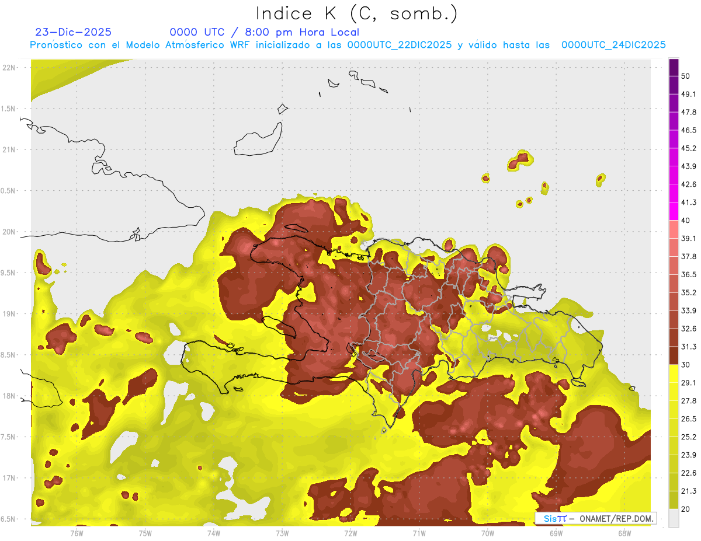This screenshot has height=541, width=701.
Task: Click the legend value '45.2'
Action: (x=689, y=148)
